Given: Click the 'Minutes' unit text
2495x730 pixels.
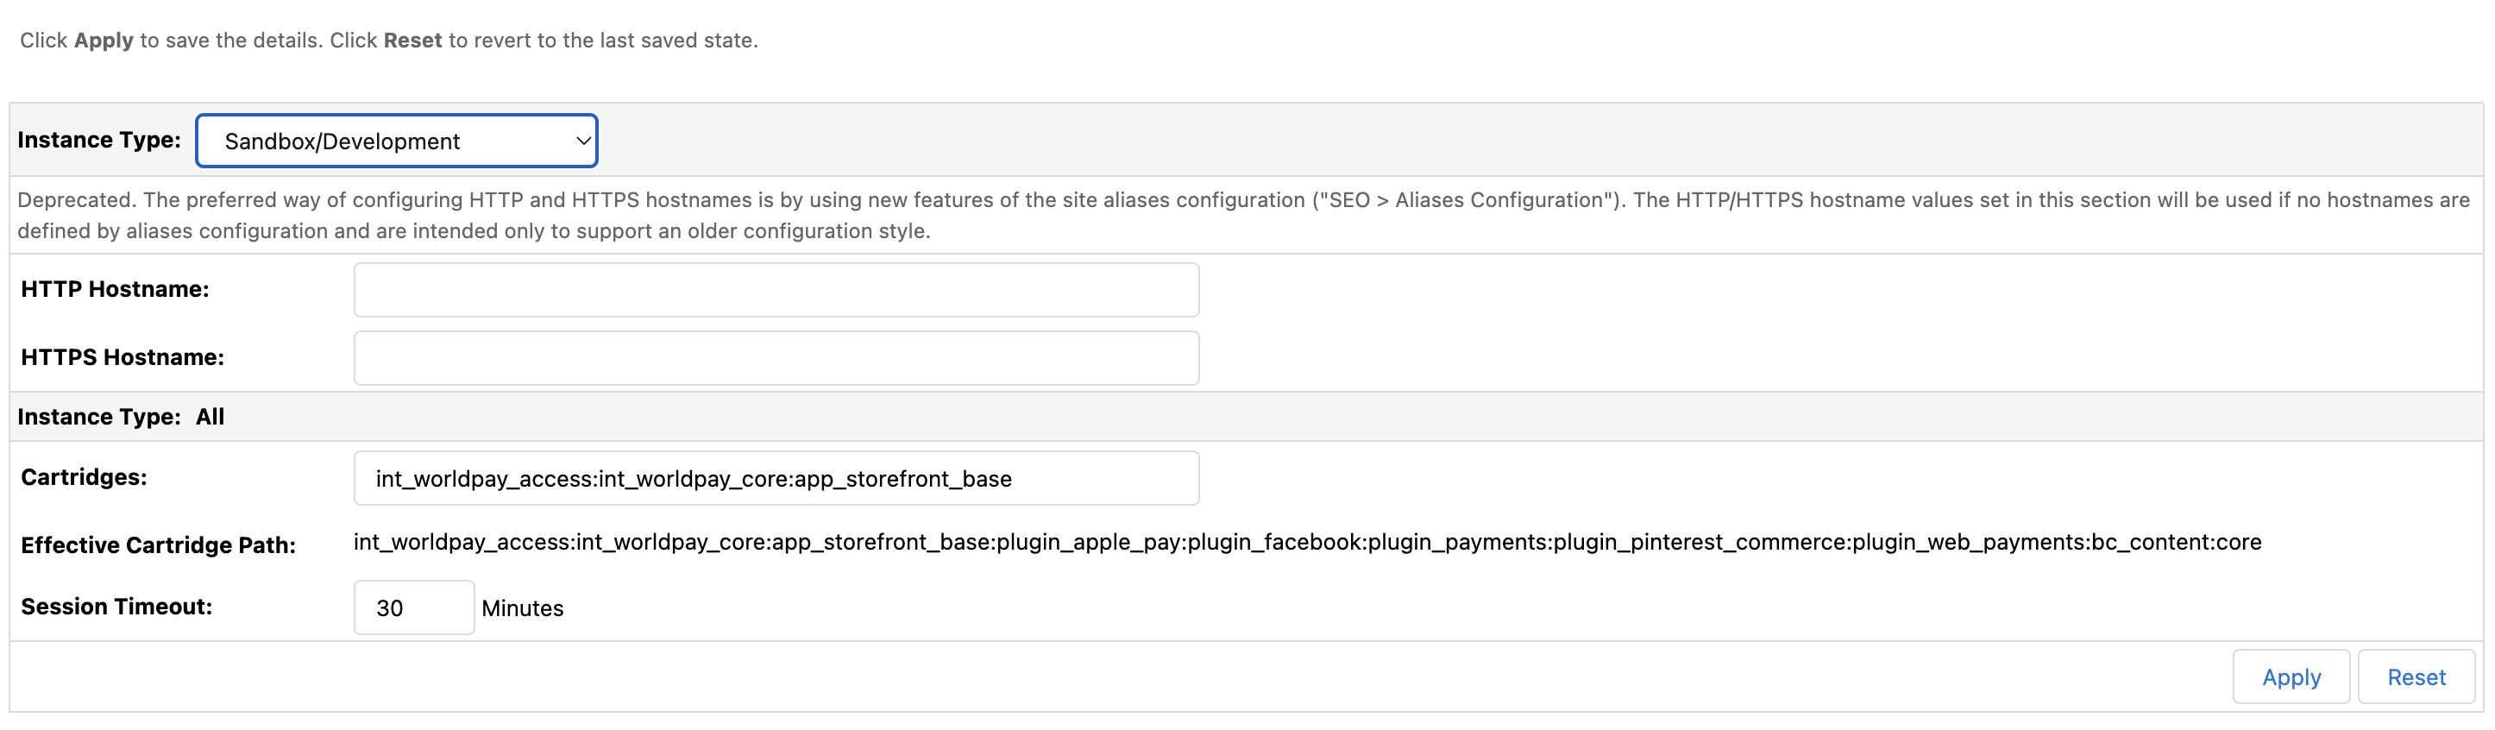Looking at the screenshot, I should point(522,608).
